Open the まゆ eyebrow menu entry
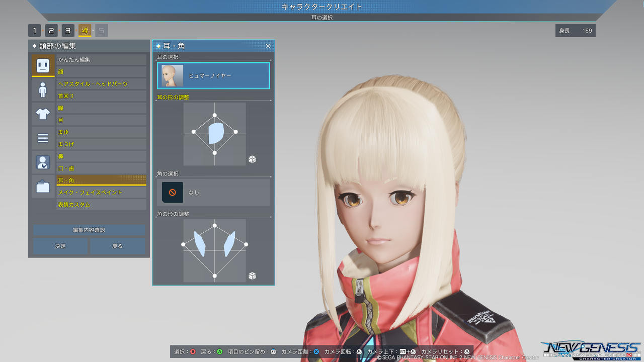This screenshot has height=362, width=644. tap(101, 132)
